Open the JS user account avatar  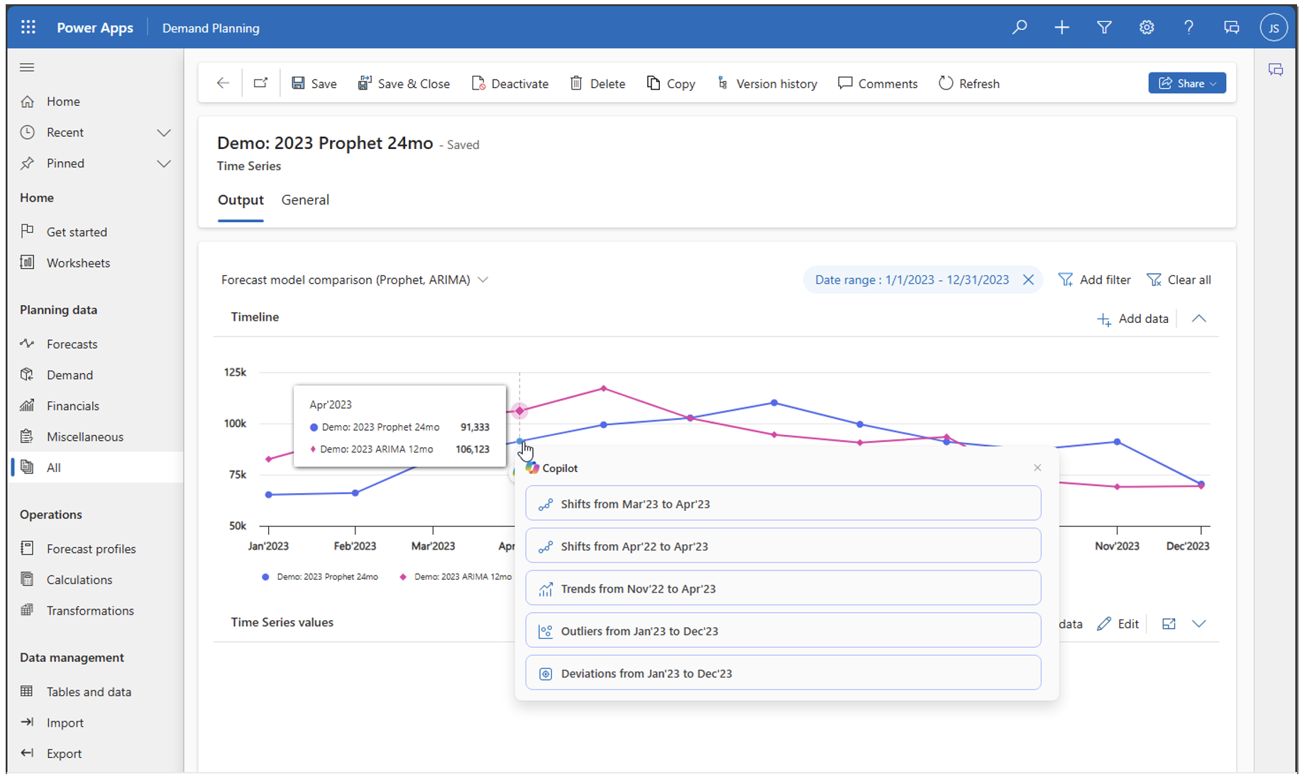[1274, 28]
